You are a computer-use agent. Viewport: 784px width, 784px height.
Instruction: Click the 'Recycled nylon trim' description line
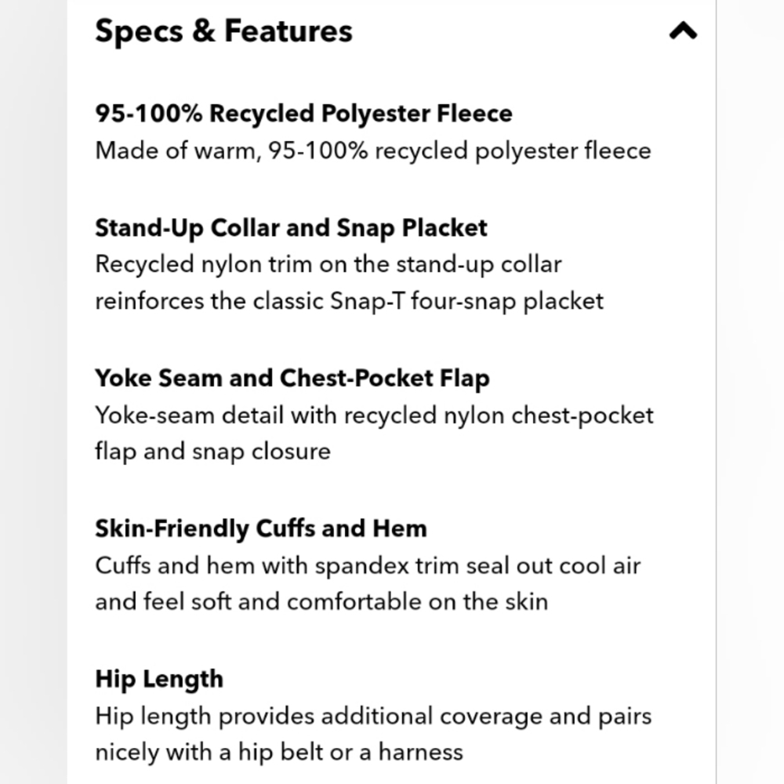[x=328, y=264]
